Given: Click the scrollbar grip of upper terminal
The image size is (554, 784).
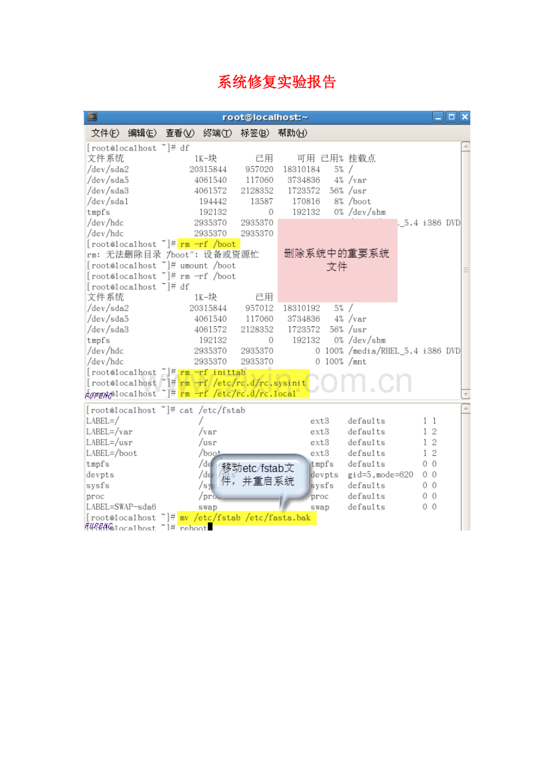Looking at the screenshot, I should [465, 270].
